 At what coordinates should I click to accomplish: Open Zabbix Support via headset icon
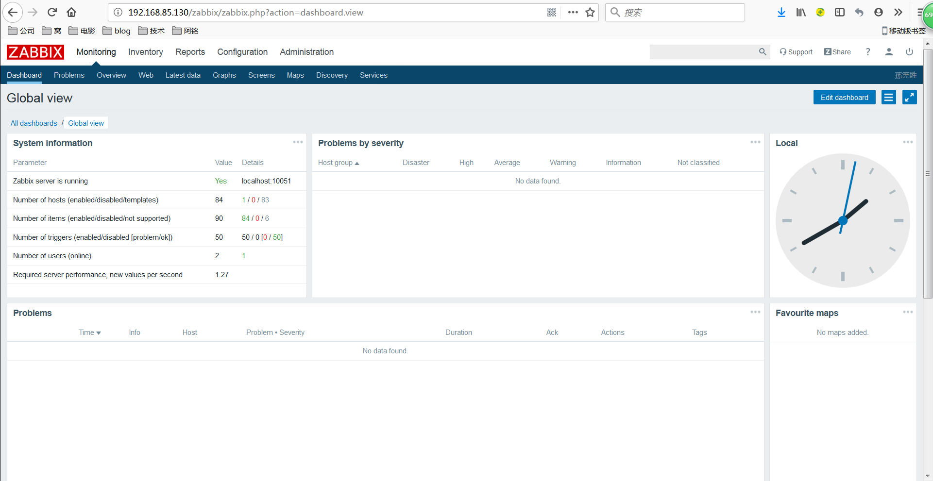tap(796, 52)
